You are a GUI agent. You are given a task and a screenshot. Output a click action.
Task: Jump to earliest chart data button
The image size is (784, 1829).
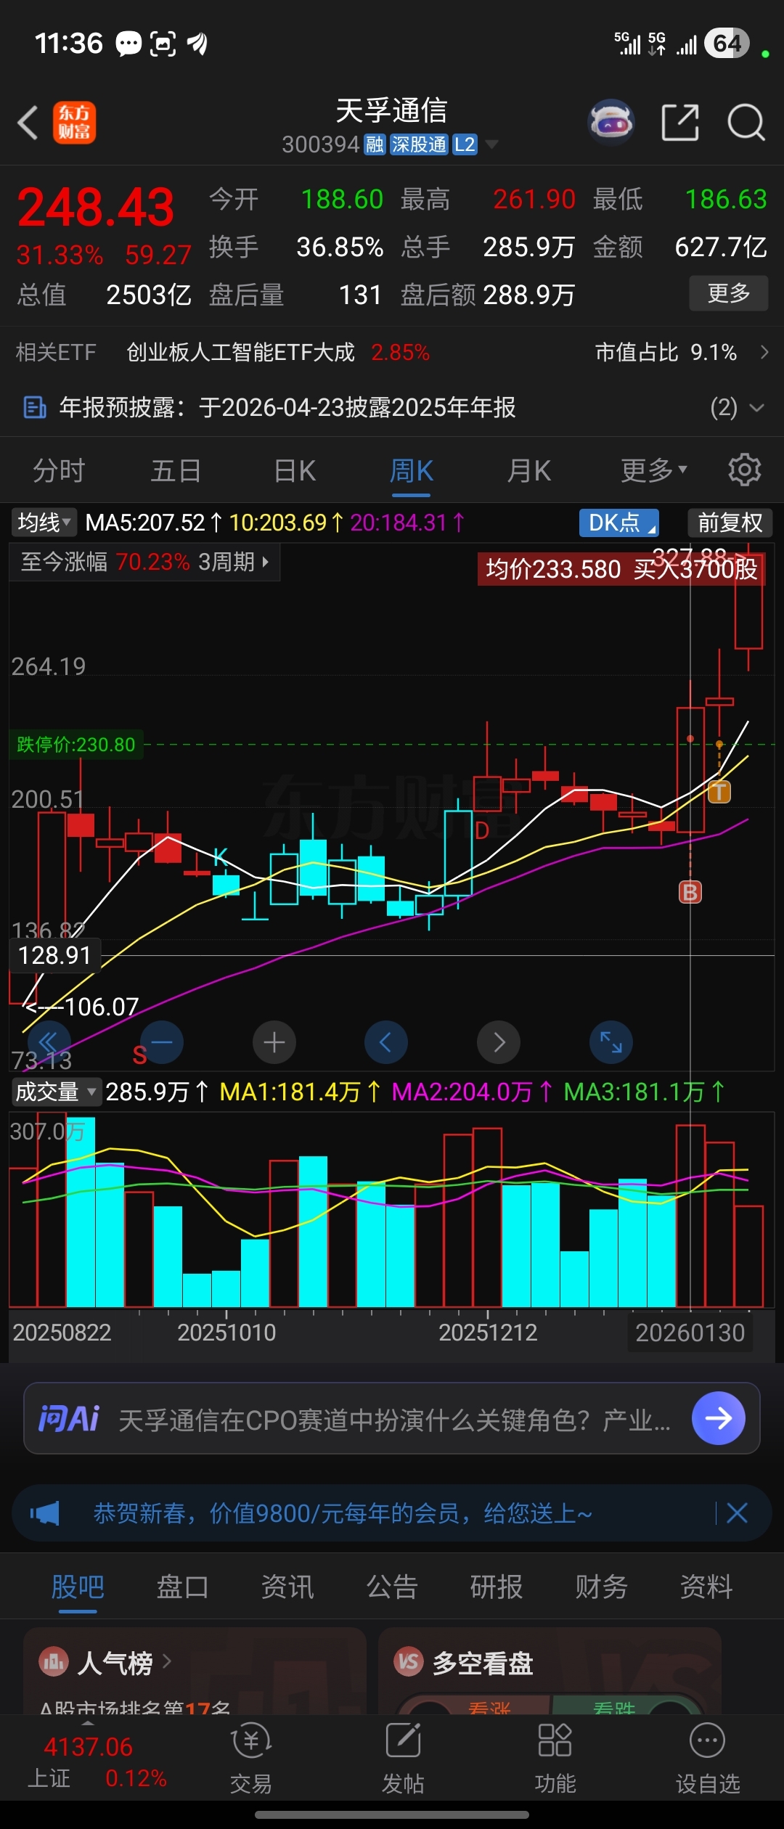(x=49, y=1042)
